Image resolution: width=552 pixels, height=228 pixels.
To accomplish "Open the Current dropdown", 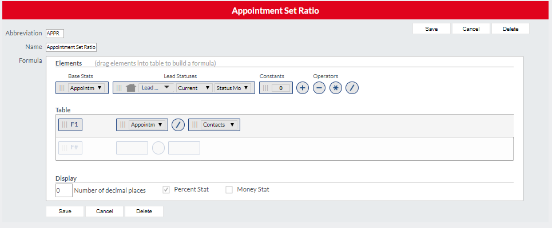I will point(194,88).
